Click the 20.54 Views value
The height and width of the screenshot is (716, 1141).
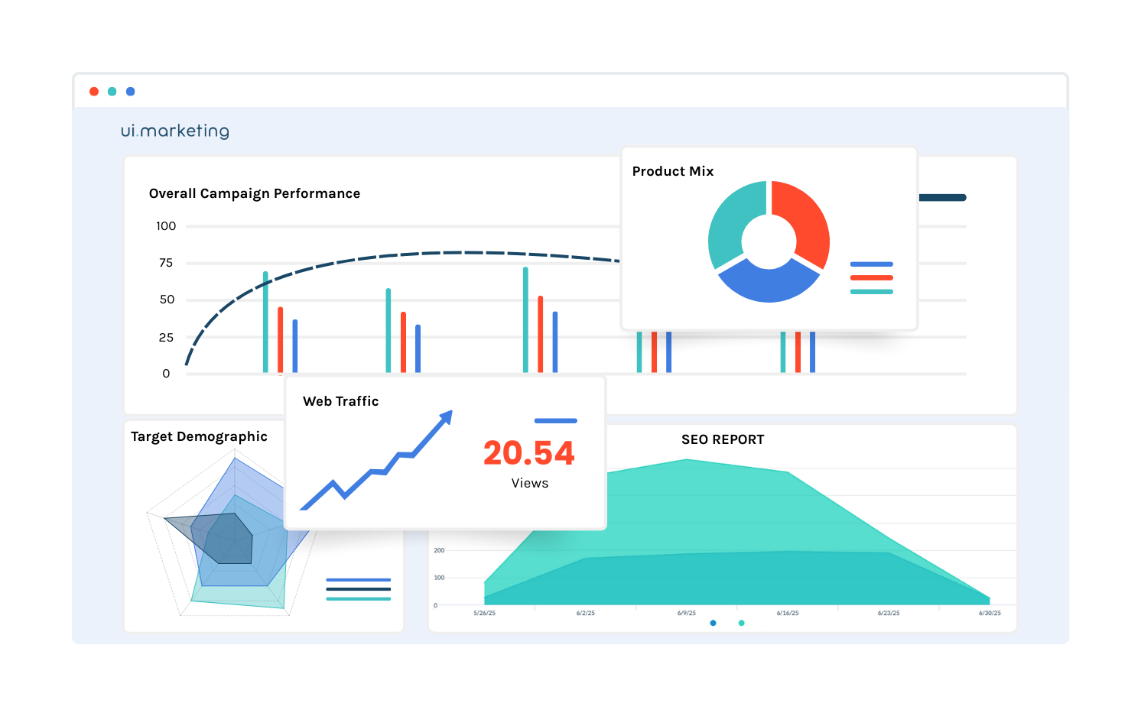(528, 453)
